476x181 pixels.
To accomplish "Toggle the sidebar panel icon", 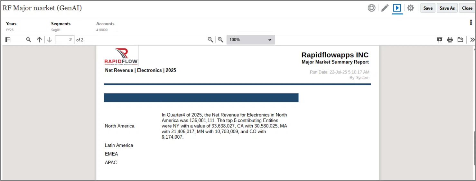I will pos(8,40).
